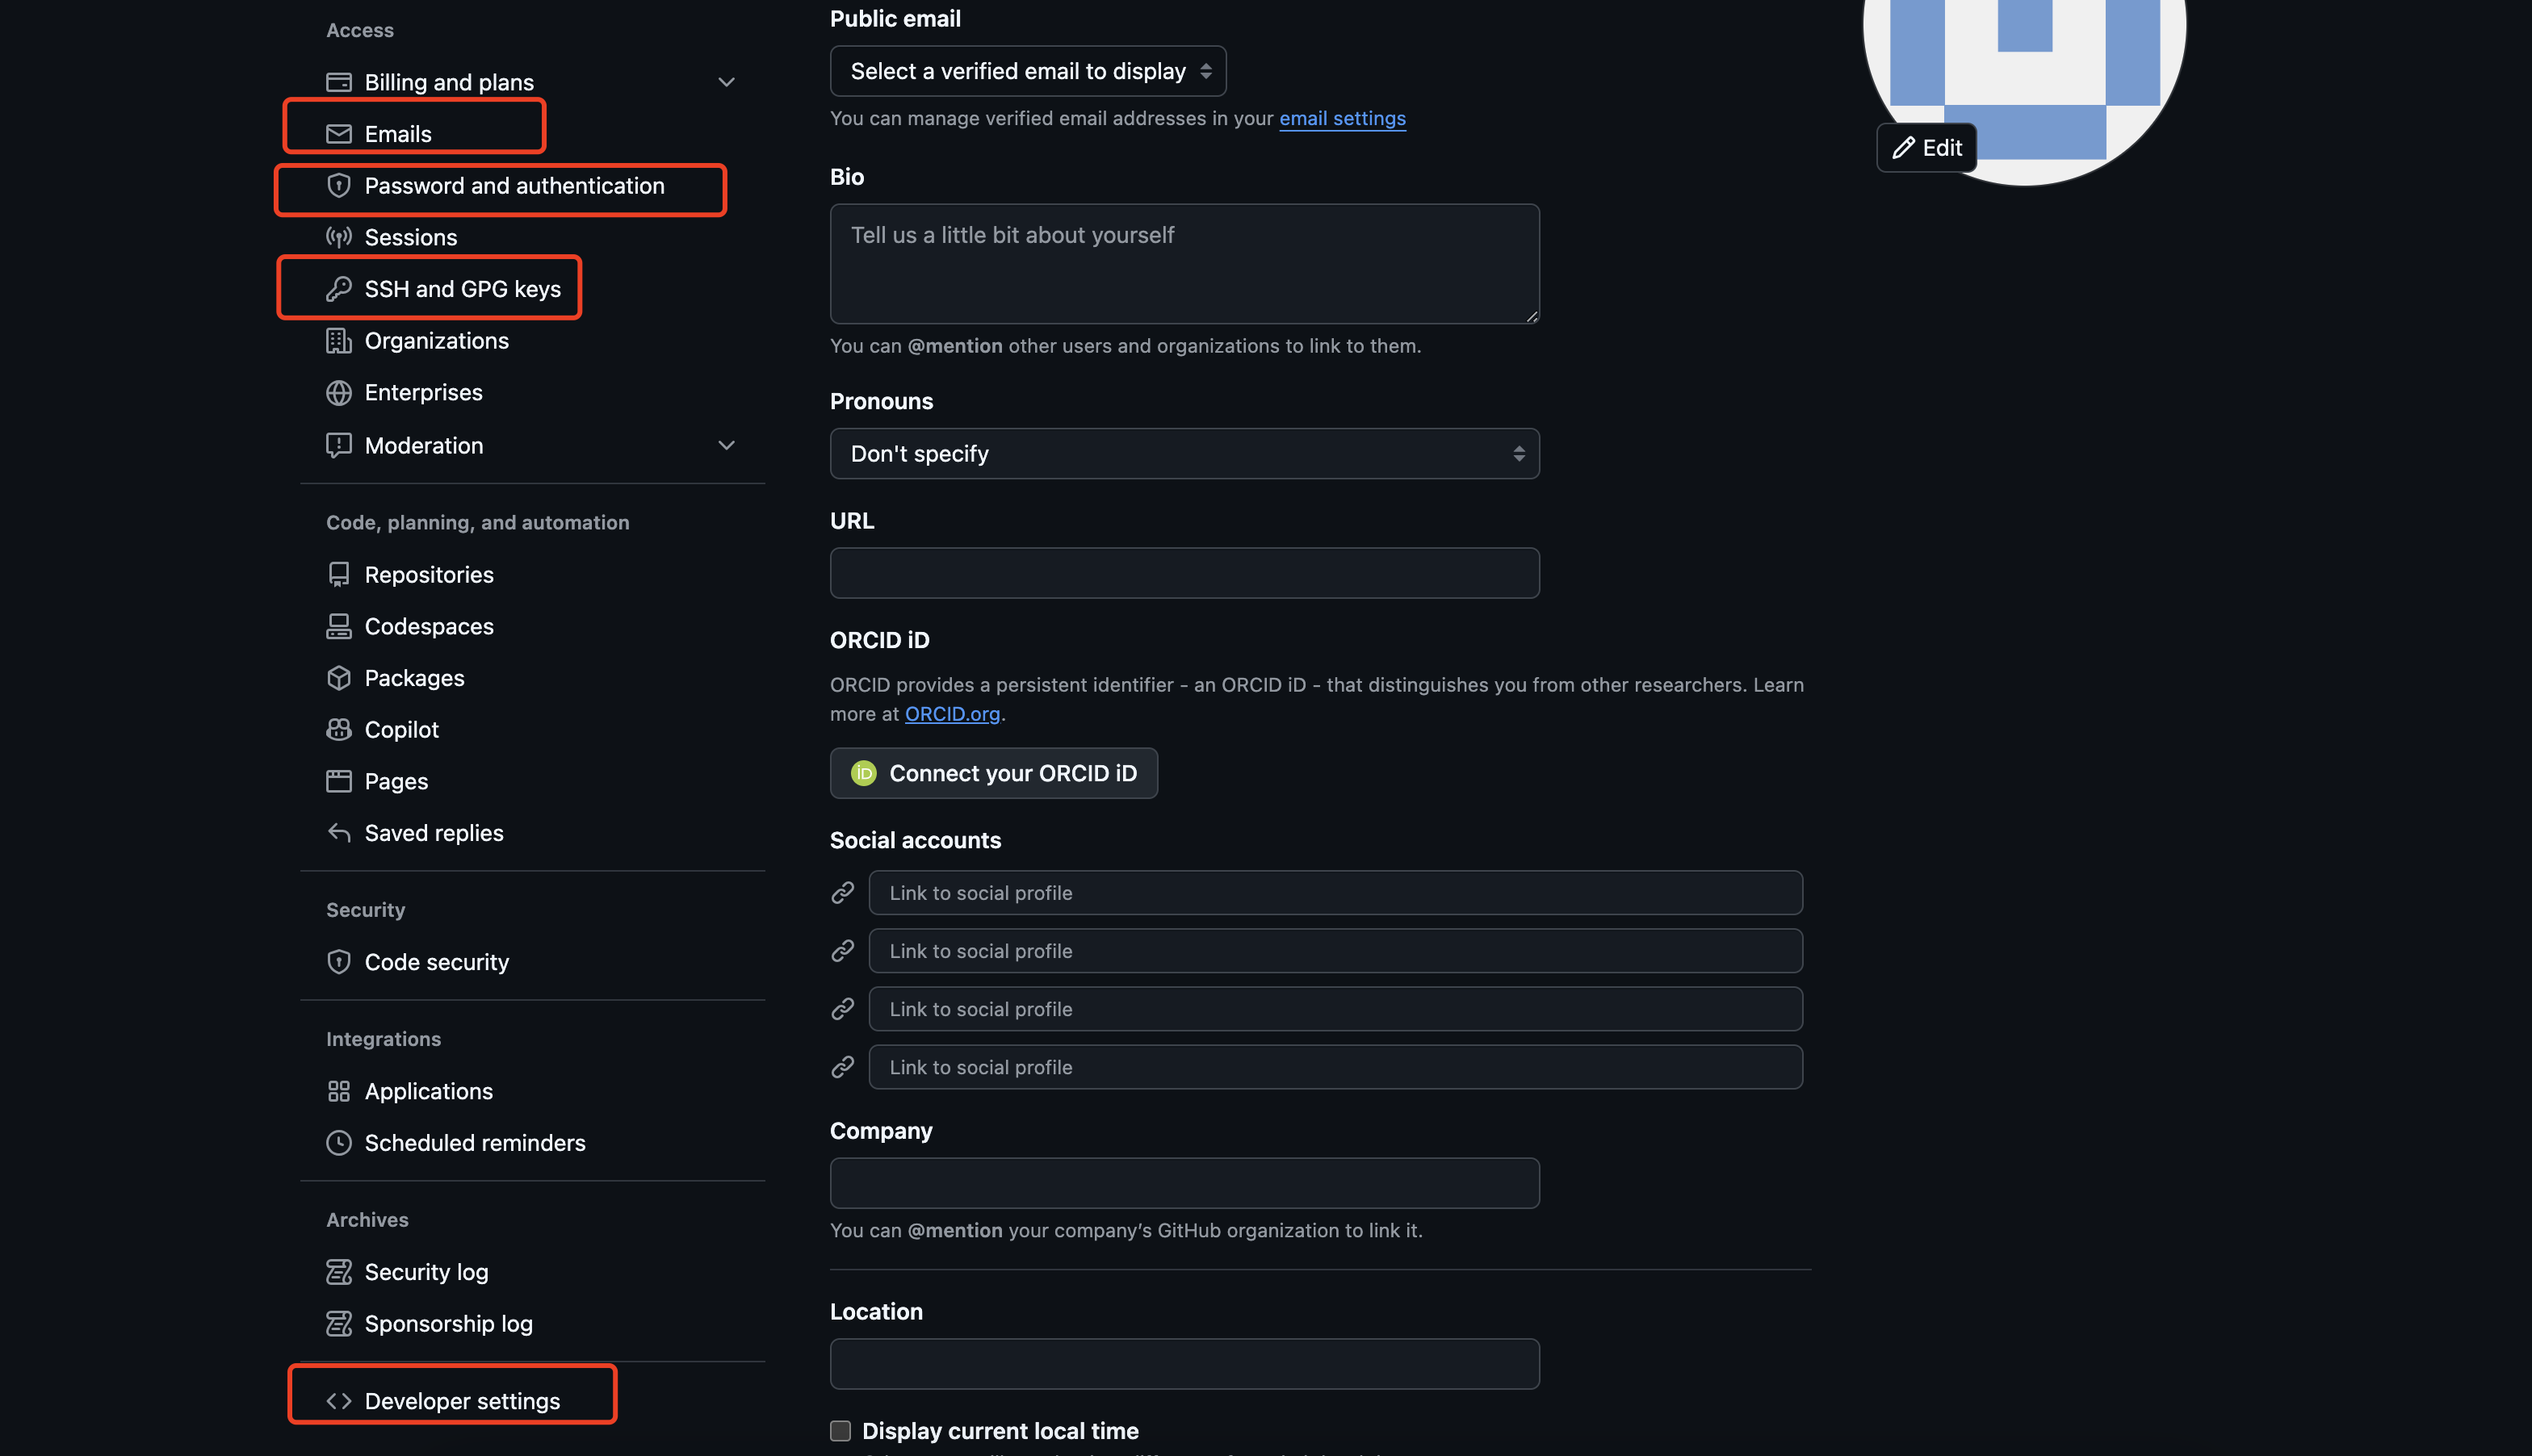2532x1456 pixels.
Task: Click the broadcast icon beside Sessions
Action: [338, 238]
